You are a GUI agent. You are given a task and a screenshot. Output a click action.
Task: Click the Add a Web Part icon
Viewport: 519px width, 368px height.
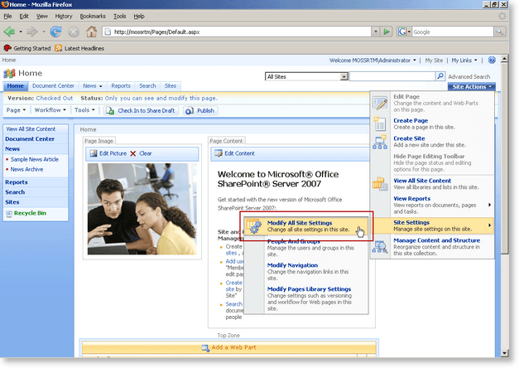(x=205, y=348)
